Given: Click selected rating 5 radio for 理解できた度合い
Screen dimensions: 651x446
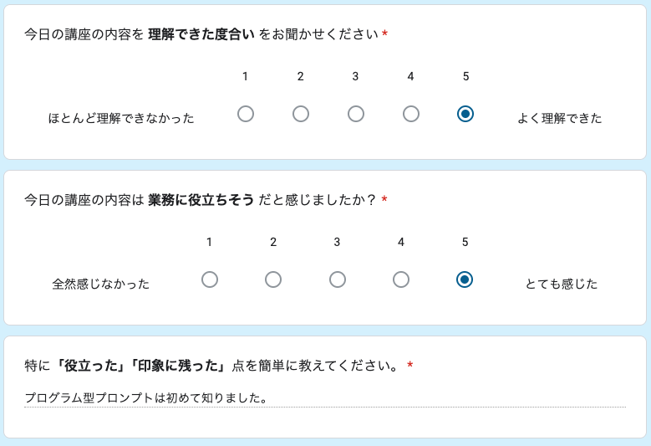Looking at the screenshot, I should click(x=465, y=114).
